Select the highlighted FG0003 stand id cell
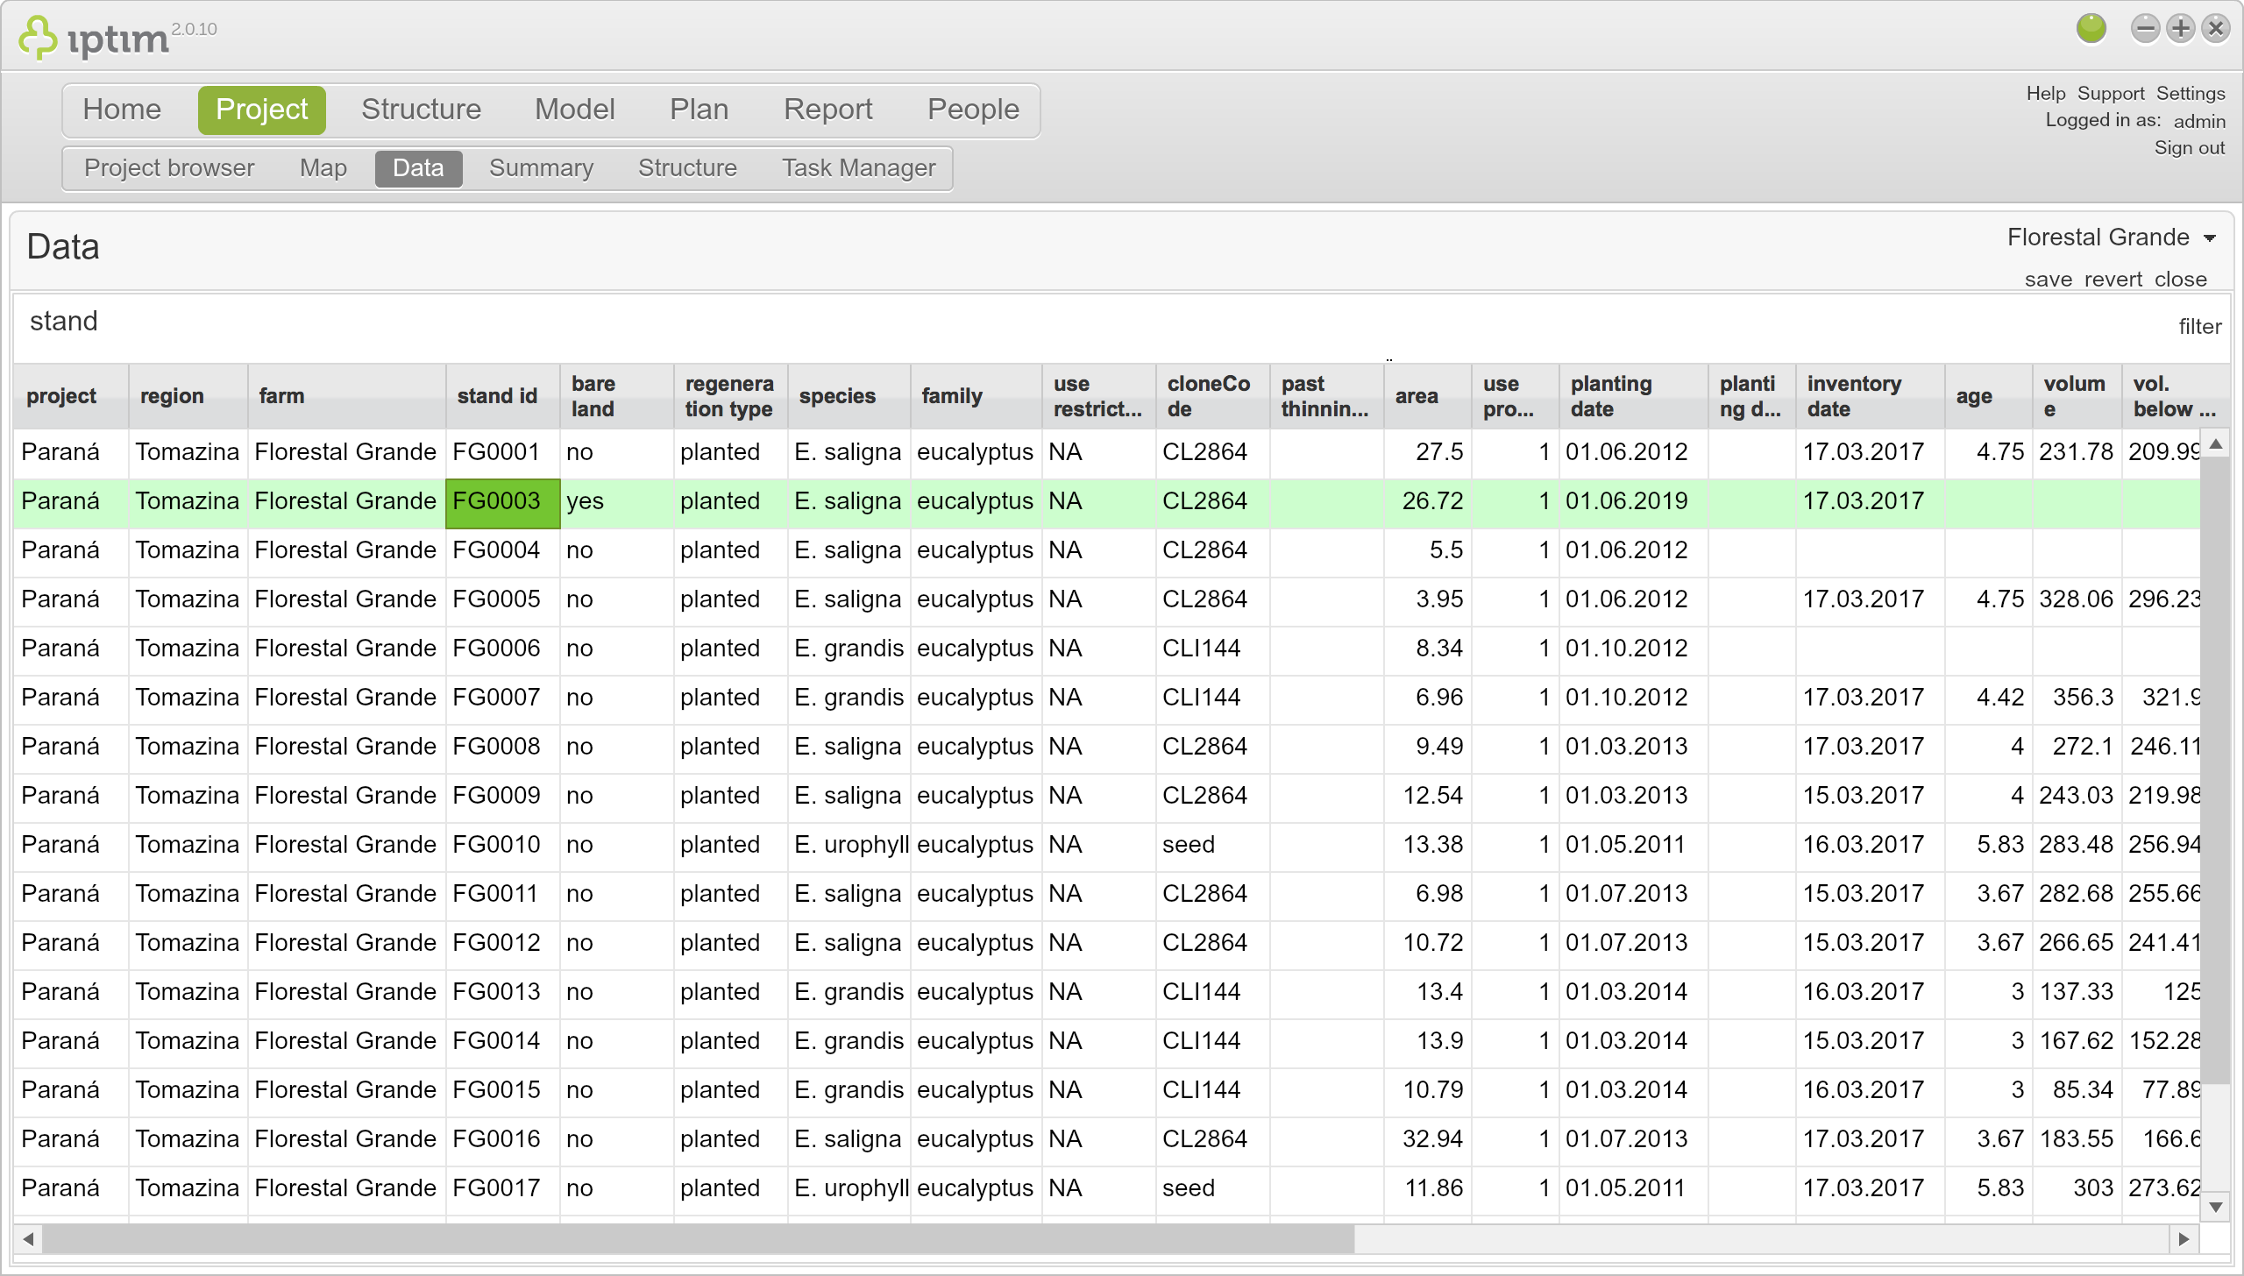 click(x=502, y=502)
